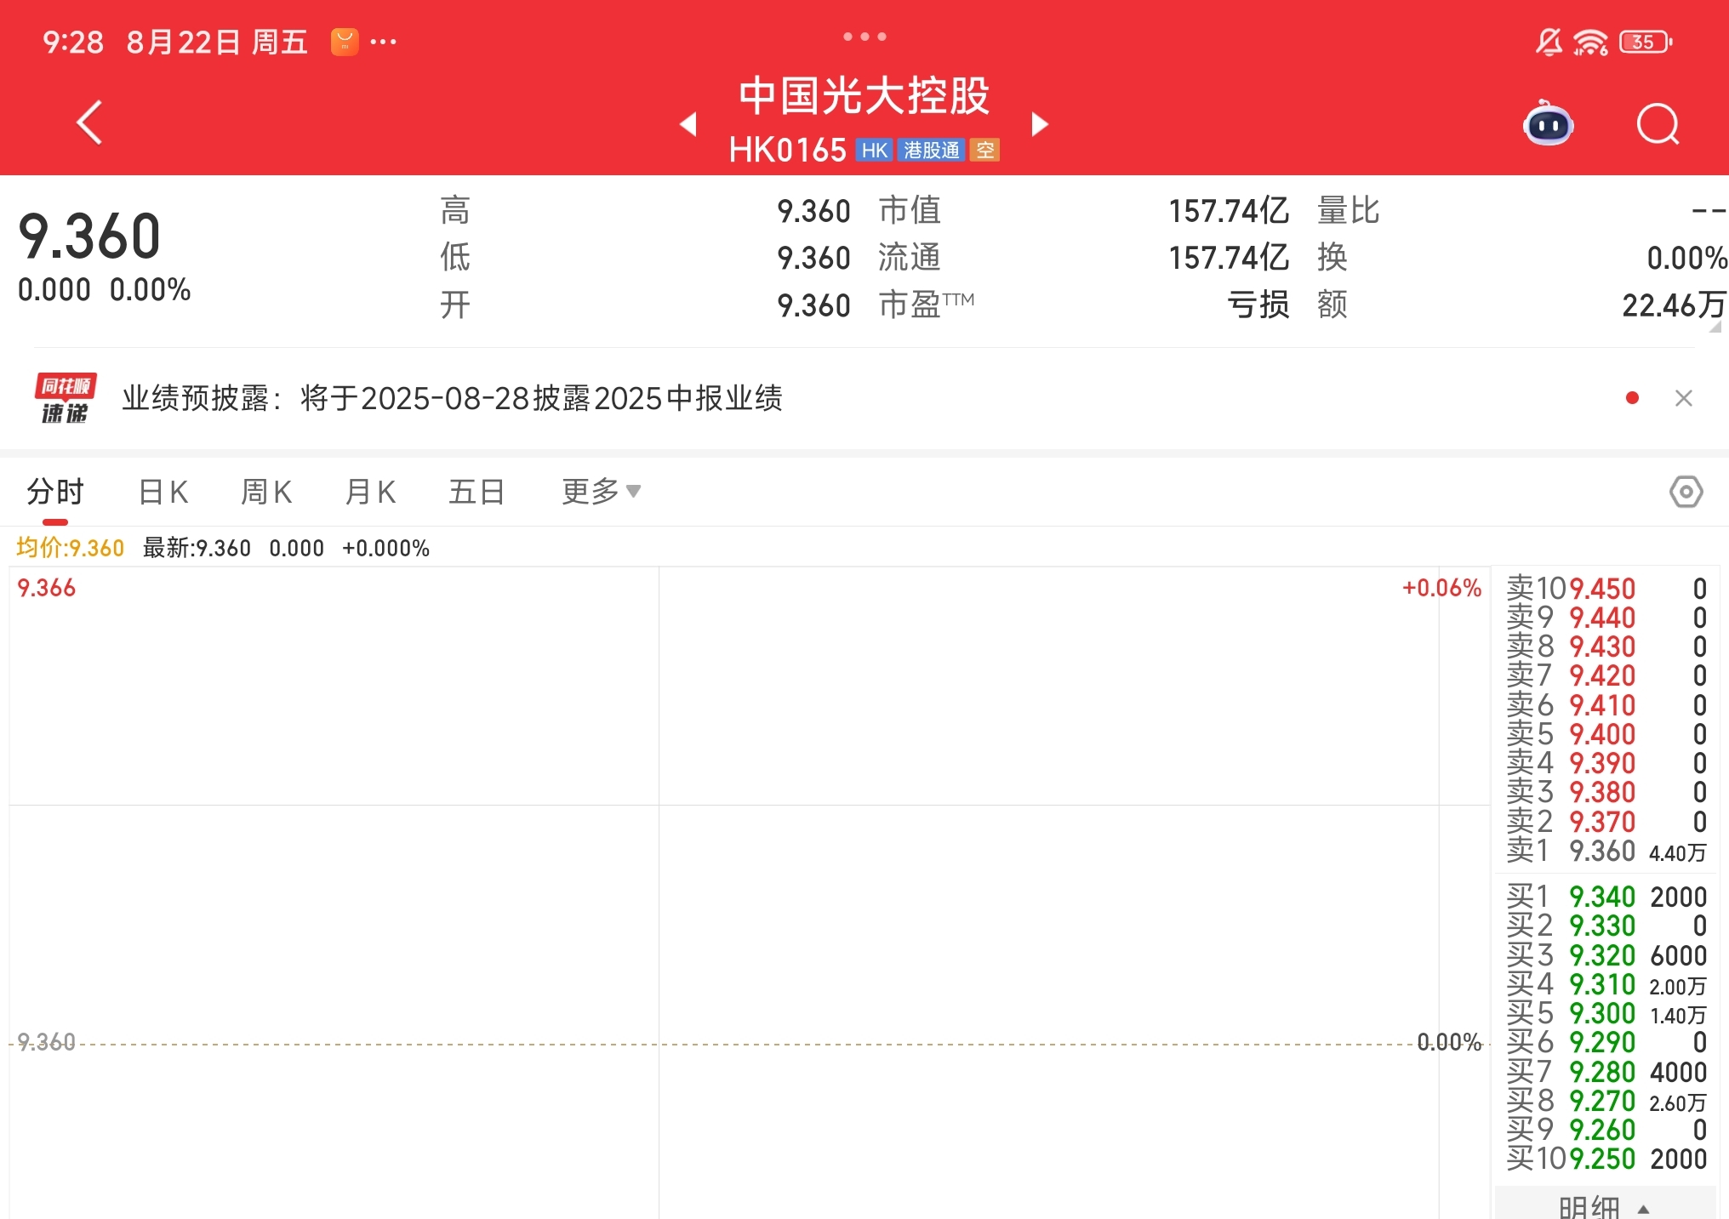Select the 月K tab
This screenshot has width=1729, height=1219.
[x=371, y=492]
